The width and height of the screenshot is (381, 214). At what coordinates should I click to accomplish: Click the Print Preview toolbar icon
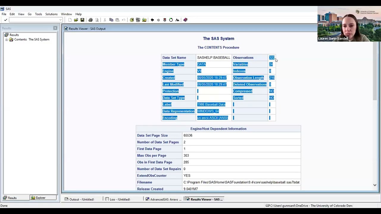pyautogui.click(x=97, y=20)
